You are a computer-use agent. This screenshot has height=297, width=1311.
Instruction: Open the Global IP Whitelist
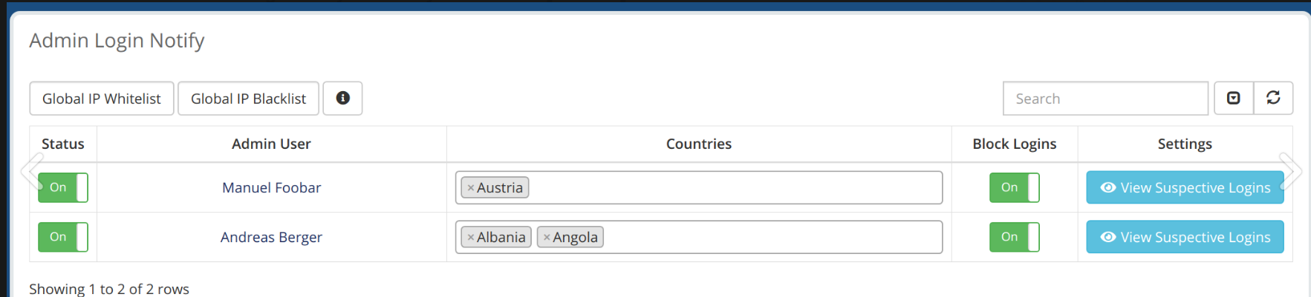coord(102,98)
